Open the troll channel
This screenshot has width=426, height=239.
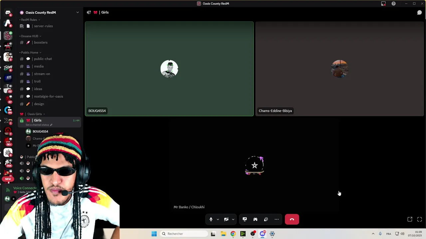coord(50,81)
